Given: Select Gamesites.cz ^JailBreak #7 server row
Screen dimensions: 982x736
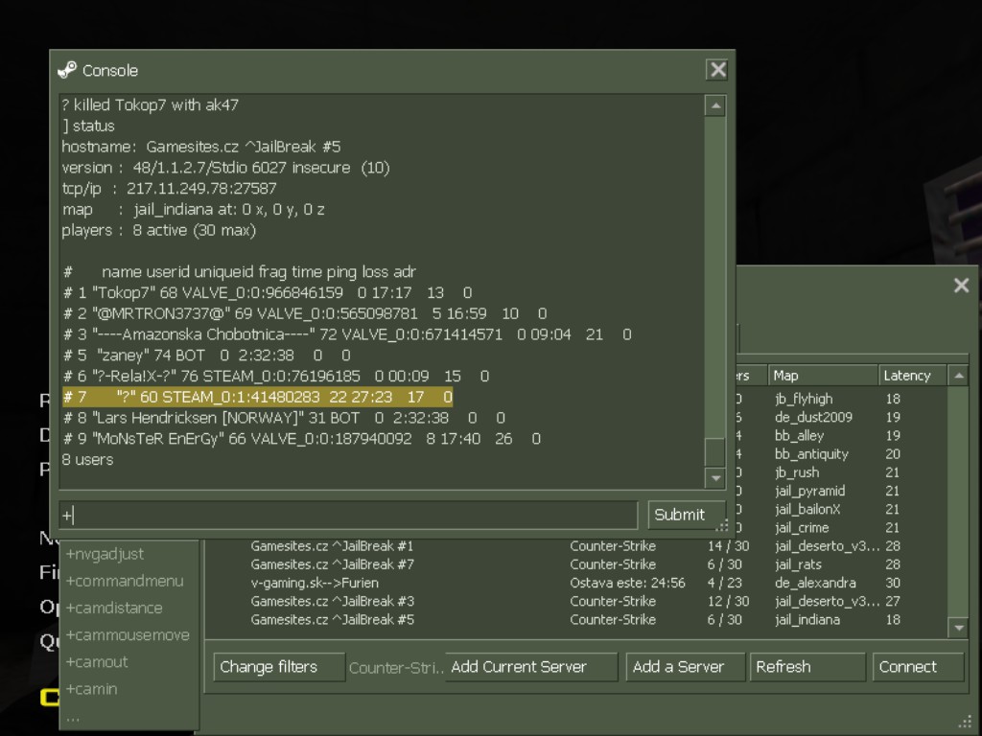Looking at the screenshot, I should click(x=576, y=564).
